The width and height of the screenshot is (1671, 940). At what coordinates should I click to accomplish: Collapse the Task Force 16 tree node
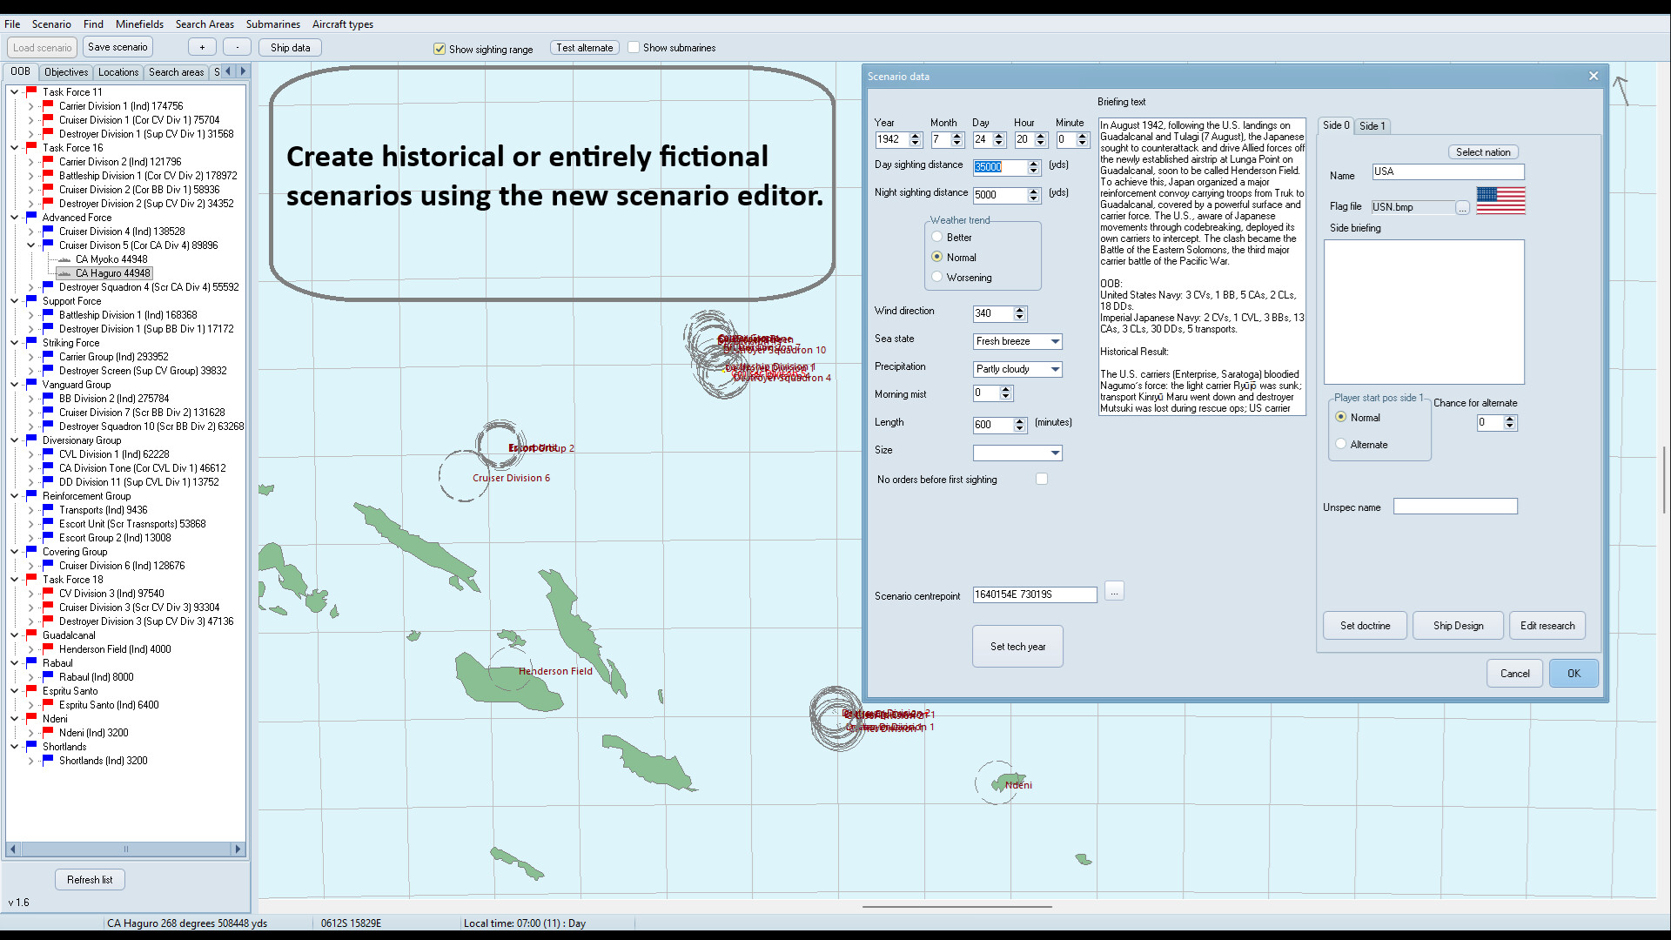[x=13, y=147]
